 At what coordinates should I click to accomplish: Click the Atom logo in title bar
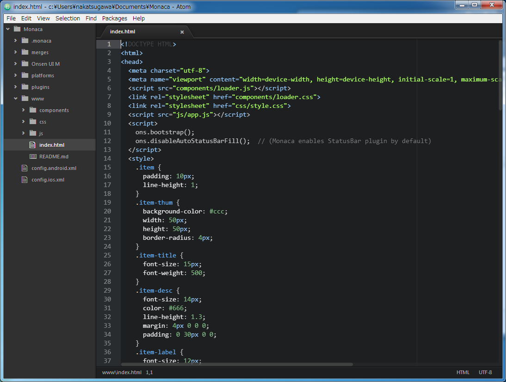point(7,7)
